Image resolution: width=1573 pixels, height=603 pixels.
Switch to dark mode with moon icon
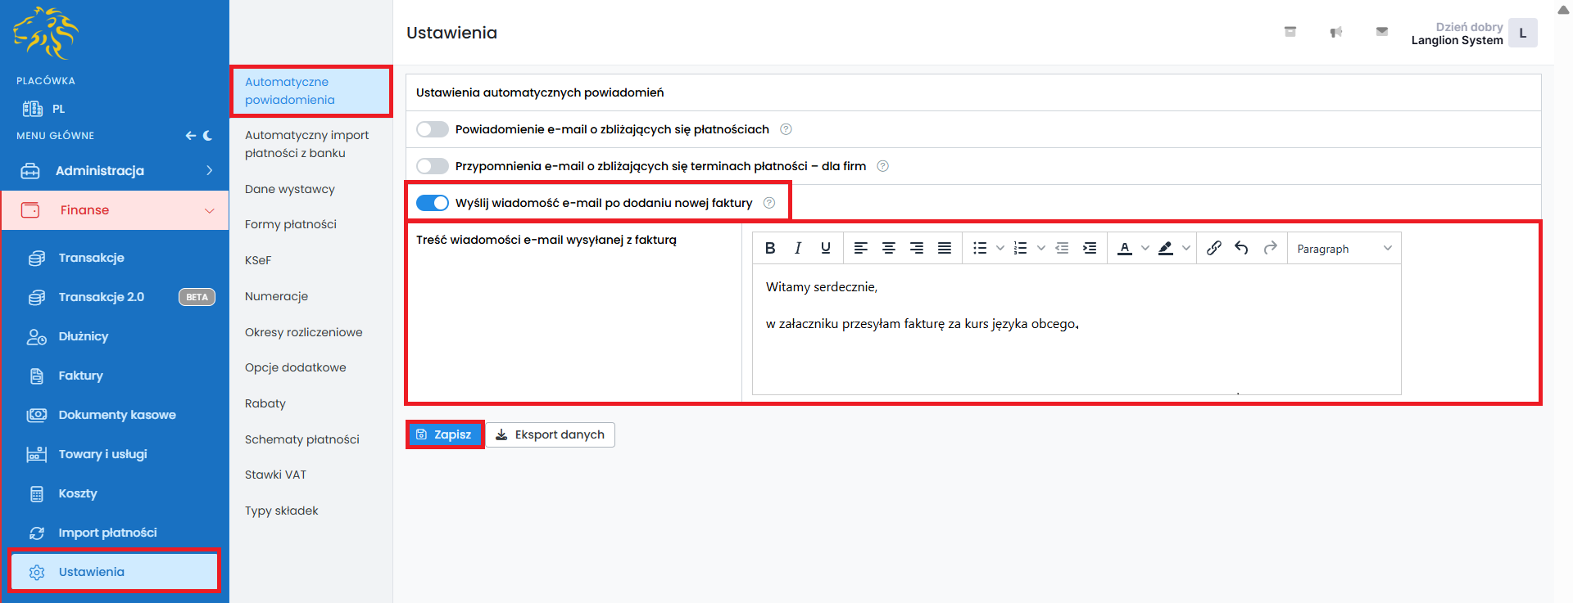click(x=208, y=136)
